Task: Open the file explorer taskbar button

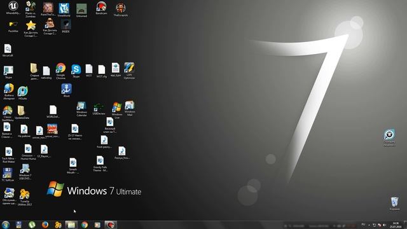Action: (x=71, y=225)
